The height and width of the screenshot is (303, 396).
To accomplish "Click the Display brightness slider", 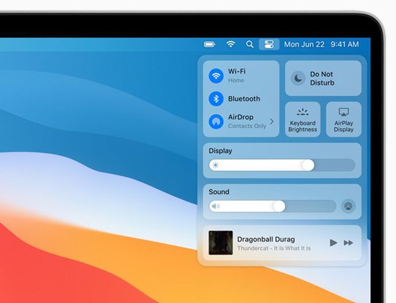I will 282,165.
